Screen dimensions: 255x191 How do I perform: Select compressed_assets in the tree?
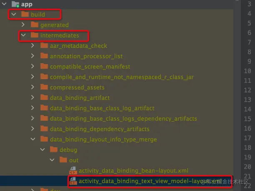[77, 87]
